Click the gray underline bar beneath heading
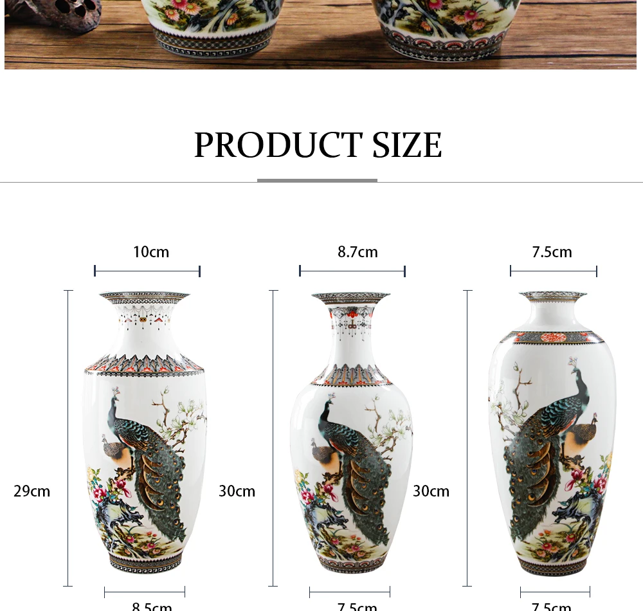The width and height of the screenshot is (643, 611). (x=317, y=181)
